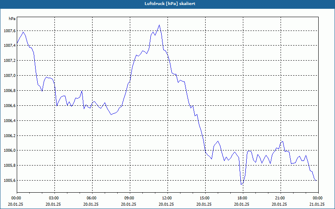
Task: Click the pressure curve peak near 11:20
Action: pos(159,25)
